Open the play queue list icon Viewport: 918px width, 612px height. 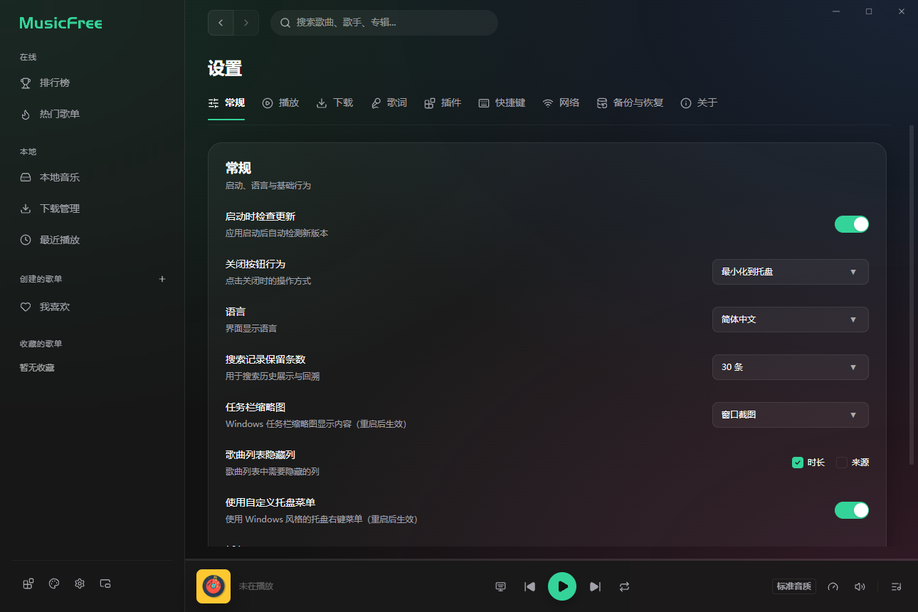pos(897,586)
